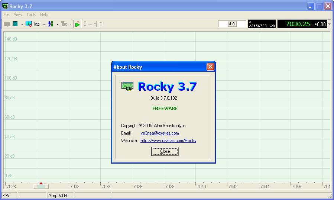Click the cassette tape recorder icon
This screenshot has width=334, height=200.
tap(37, 24)
